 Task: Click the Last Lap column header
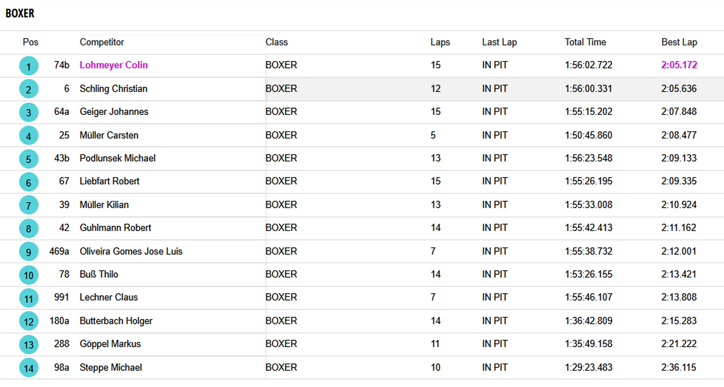click(x=499, y=42)
